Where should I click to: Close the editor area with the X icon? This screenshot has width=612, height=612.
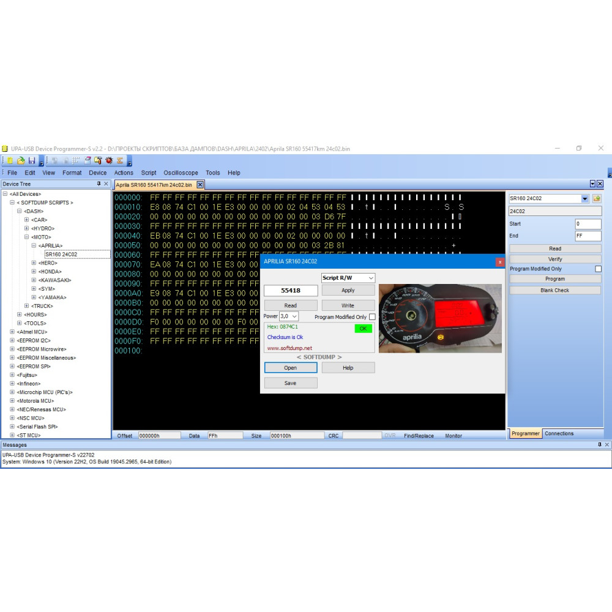600,184
